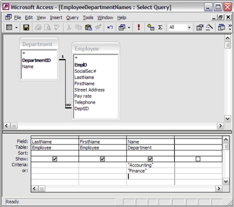Screen dimensions: 234x207
Task: Click the Cut scissors icon
Action: point(69,28)
